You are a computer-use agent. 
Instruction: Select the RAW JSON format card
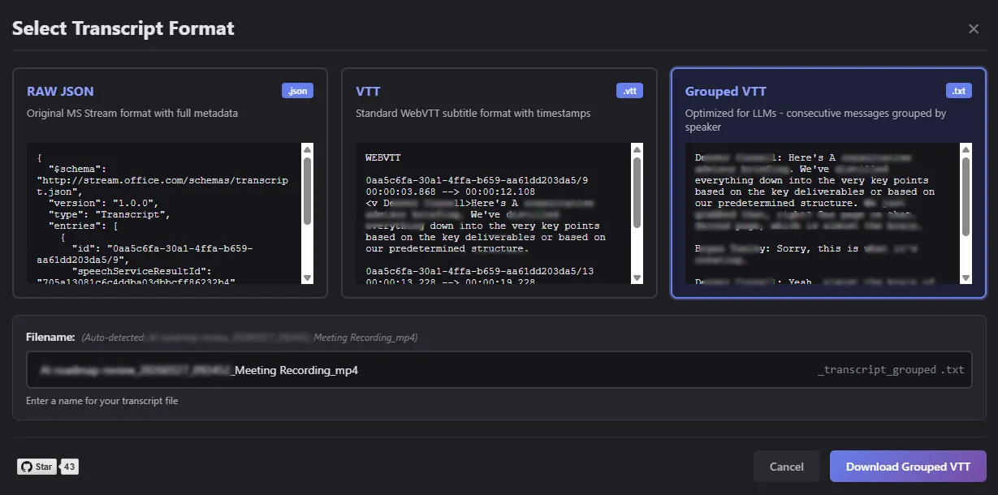click(x=170, y=183)
